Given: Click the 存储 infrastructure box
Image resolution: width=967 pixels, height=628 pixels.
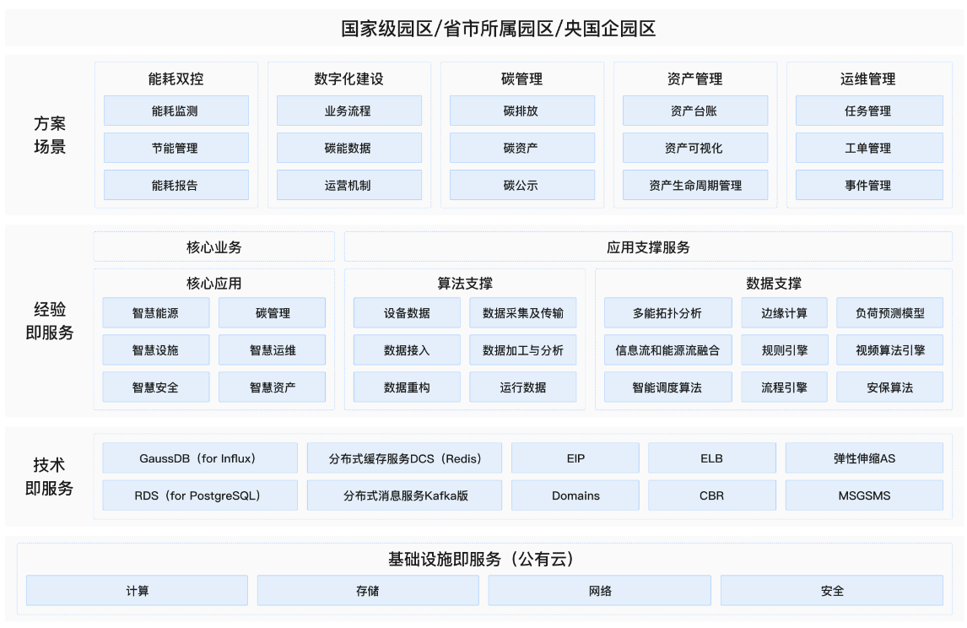Looking at the screenshot, I should [x=368, y=591].
